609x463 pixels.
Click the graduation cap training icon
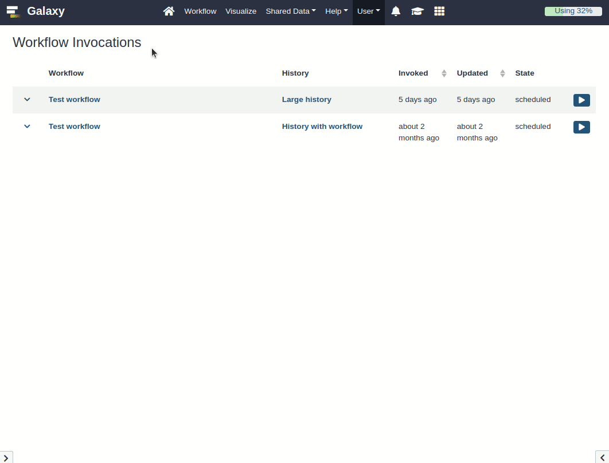pyautogui.click(x=417, y=11)
